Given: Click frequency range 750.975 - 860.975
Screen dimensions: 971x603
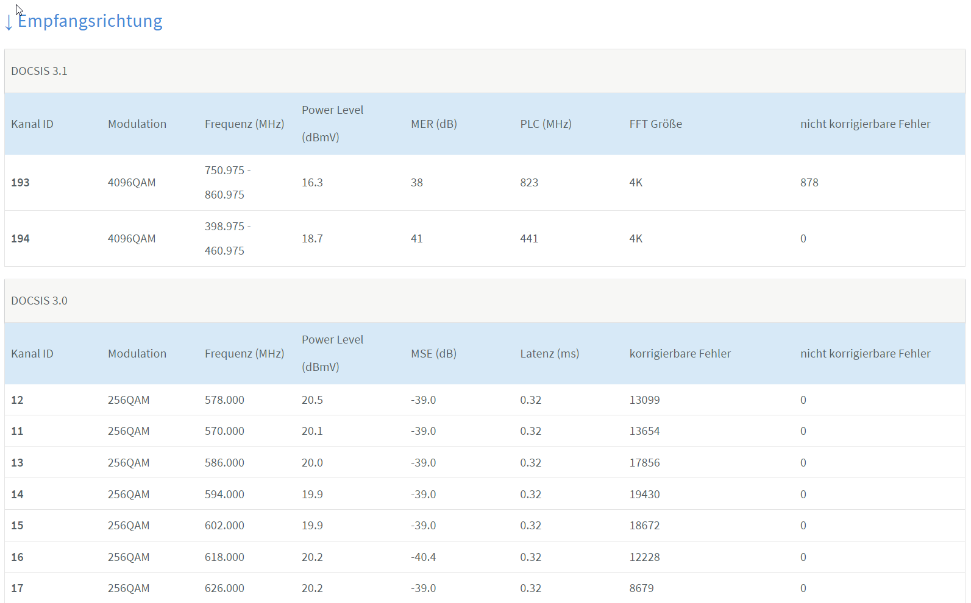Looking at the screenshot, I should pos(227,183).
